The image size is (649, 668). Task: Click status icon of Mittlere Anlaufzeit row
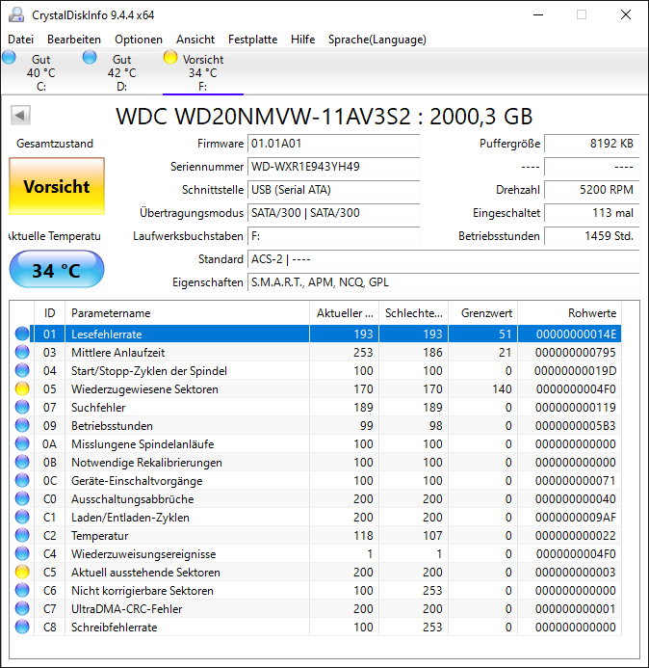click(22, 352)
